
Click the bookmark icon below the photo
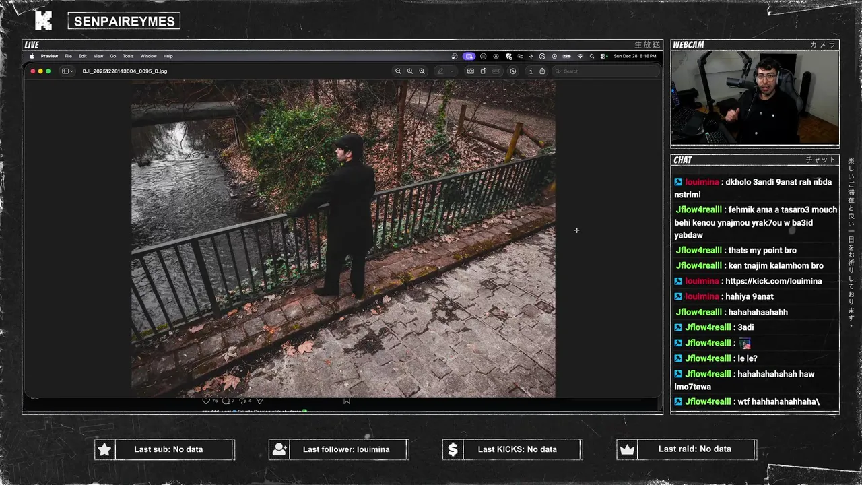coord(347,401)
